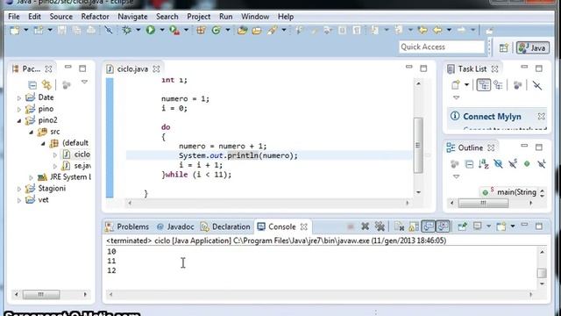Toggle alphabetical Sort in Outline
This screenshot has width=561, height=316.
[x=483, y=164]
